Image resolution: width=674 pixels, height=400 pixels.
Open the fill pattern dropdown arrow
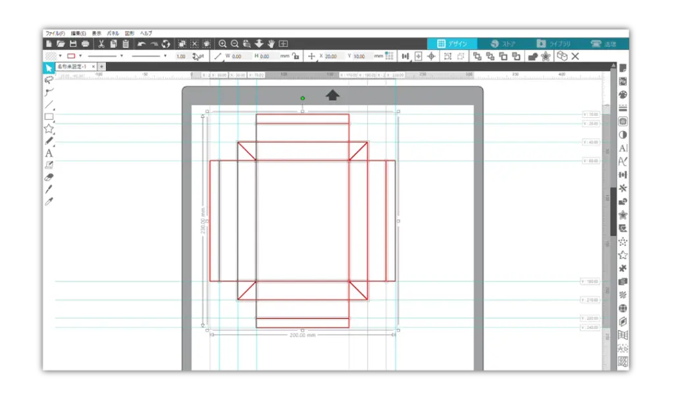tap(61, 56)
